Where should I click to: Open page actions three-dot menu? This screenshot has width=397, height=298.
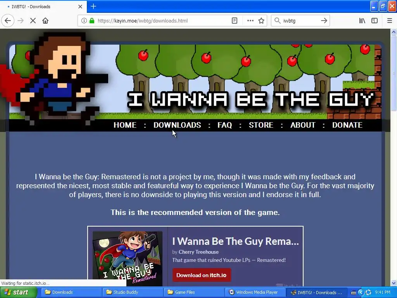pos(250,21)
